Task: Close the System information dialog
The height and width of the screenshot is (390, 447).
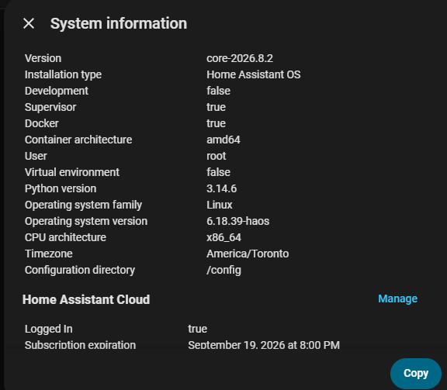Action: coord(29,23)
